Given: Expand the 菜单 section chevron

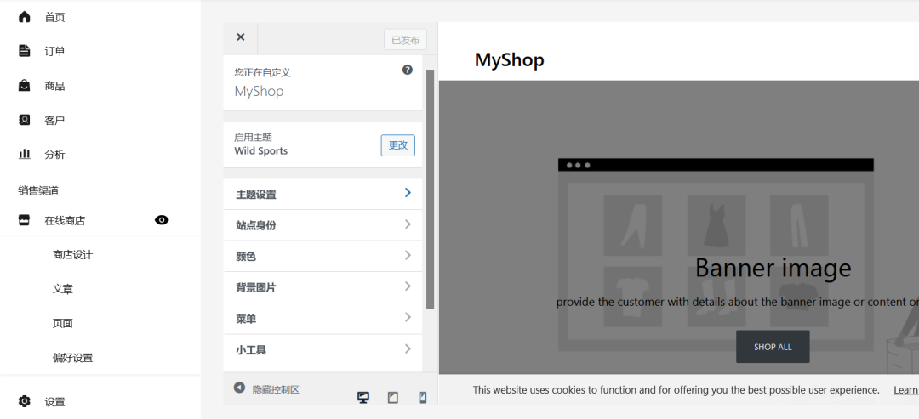Looking at the screenshot, I should [x=408, y=317].
